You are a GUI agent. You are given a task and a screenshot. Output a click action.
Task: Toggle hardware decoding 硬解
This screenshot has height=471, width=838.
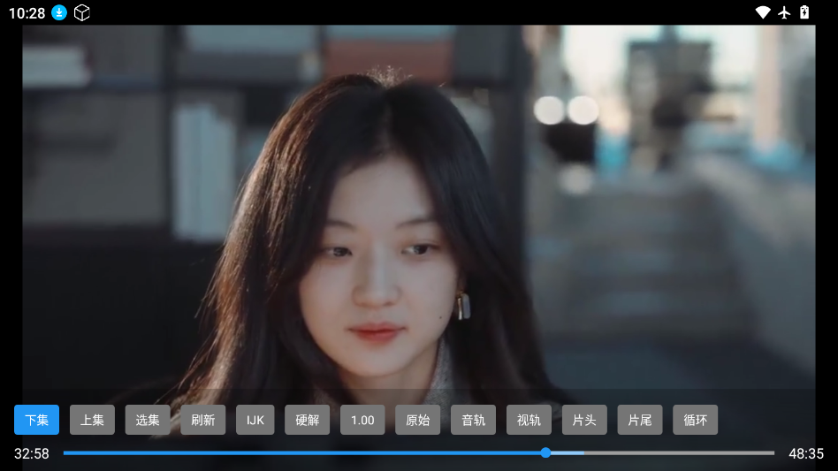tap(308, 420)
